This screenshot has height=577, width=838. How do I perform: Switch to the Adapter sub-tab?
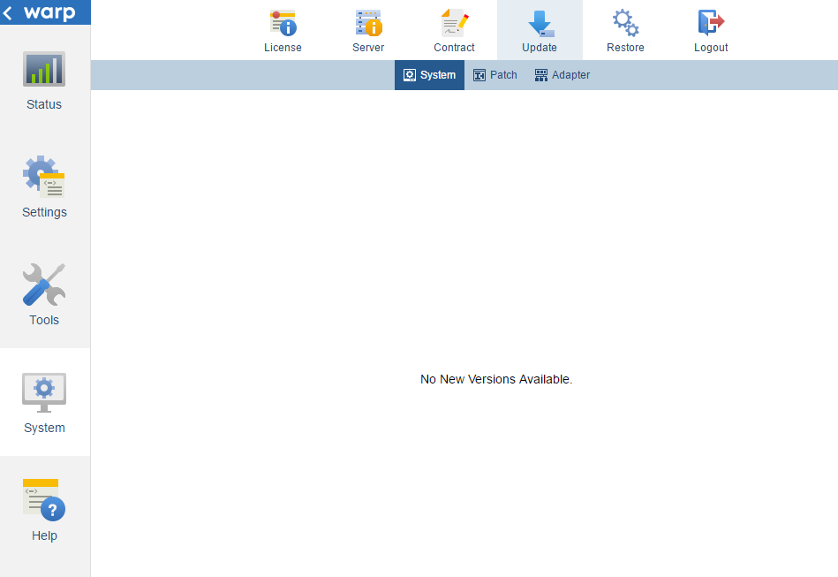pyautogui.click(x=562, y=75)
